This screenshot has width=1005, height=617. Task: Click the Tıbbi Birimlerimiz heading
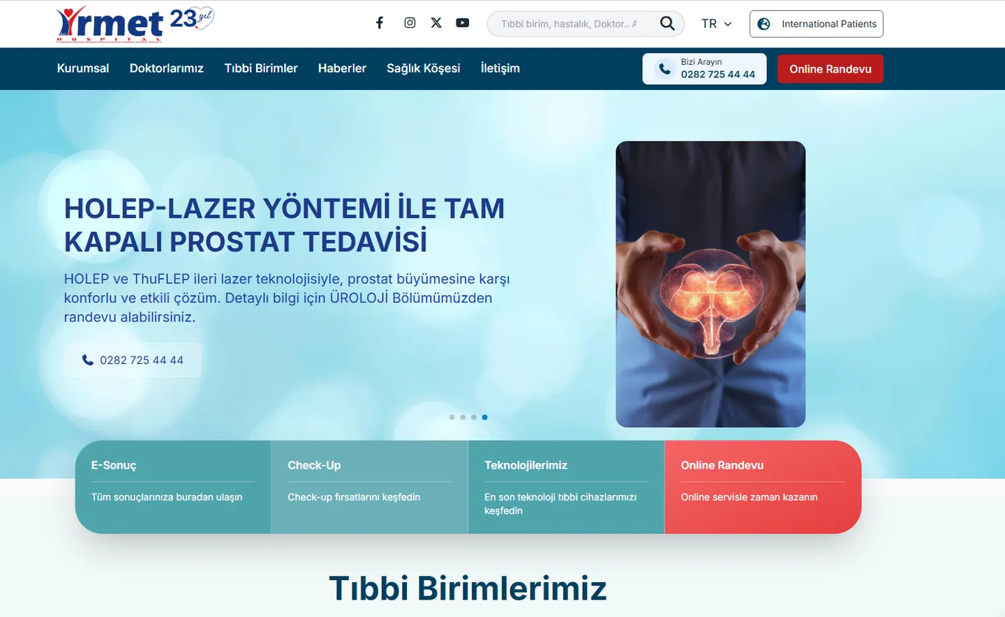click(468, 588)
